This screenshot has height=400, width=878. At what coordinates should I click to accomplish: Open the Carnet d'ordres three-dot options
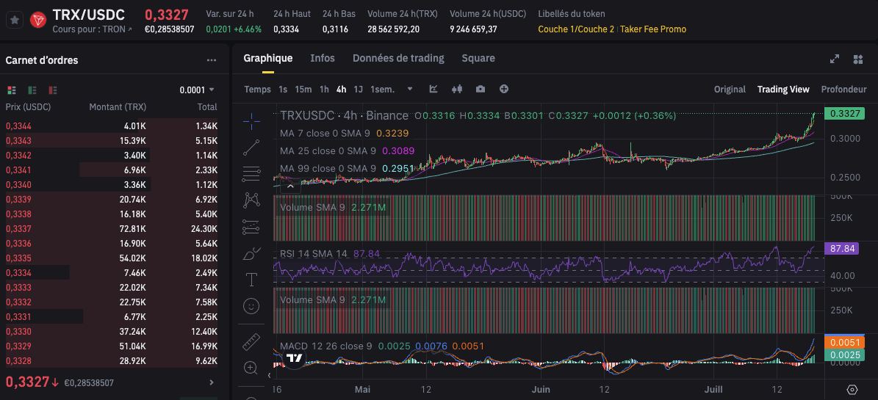[211, 60]
